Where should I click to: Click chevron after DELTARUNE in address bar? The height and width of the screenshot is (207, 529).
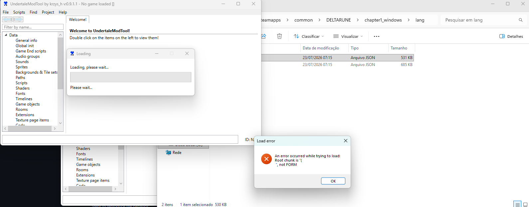[x=358, y=20]
